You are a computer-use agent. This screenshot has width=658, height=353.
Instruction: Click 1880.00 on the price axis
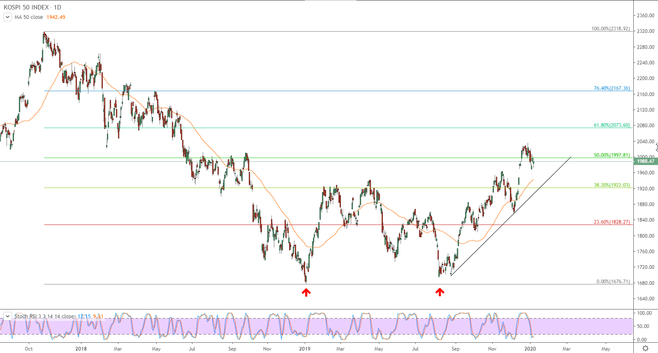646,204
